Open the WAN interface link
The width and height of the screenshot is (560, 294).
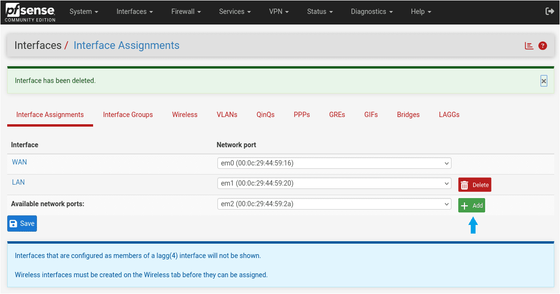point(19,162)
